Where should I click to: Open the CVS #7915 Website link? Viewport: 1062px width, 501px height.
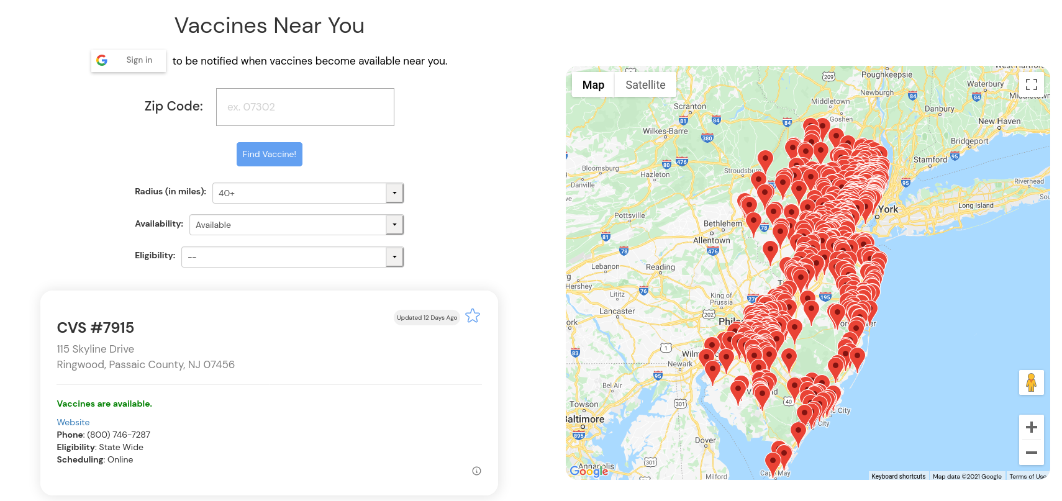point(73,422)
